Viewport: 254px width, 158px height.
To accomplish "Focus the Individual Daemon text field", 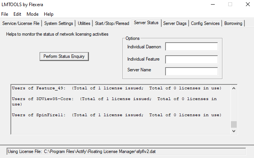I will tap(191, 47).
